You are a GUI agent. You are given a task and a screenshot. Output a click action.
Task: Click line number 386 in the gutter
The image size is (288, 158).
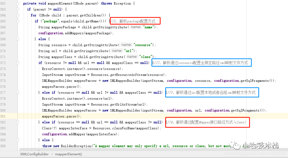[x=3, y=146]
